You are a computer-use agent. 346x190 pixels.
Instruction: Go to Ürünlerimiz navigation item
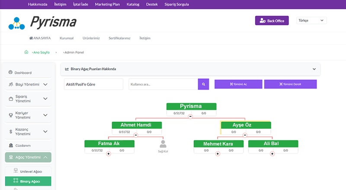tap(91, 38)
